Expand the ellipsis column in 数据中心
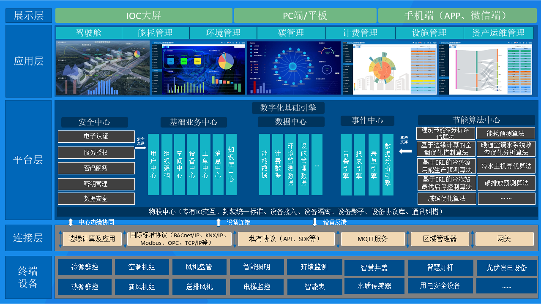This screenshot has height=304, width=541. [x=318, y=164]
